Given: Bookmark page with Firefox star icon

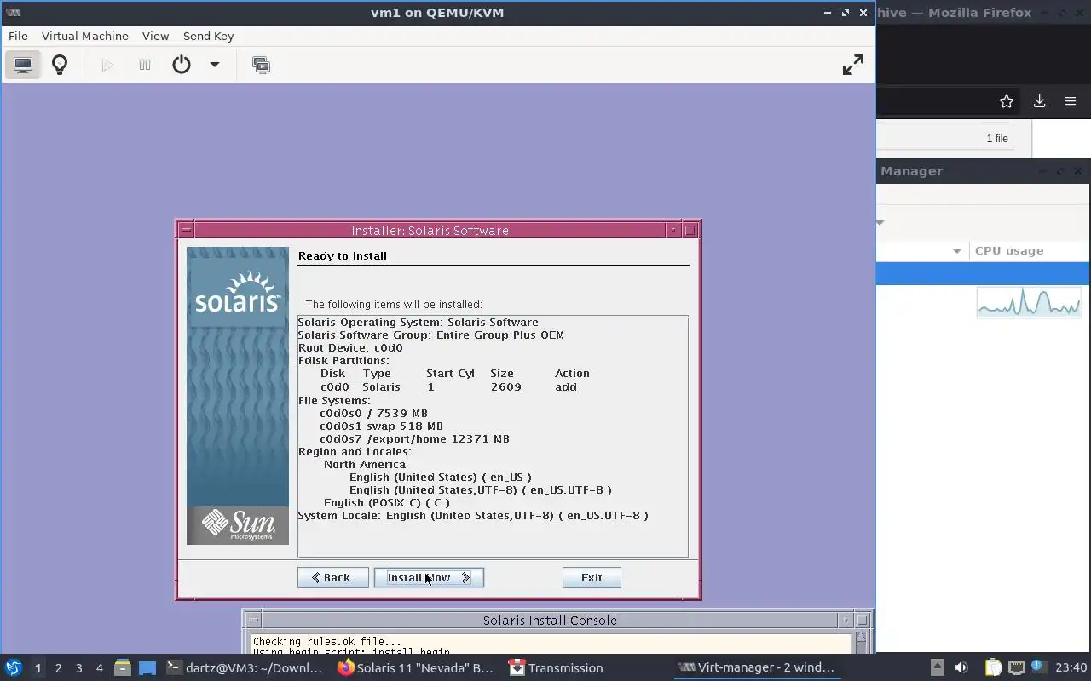Looking at the screenshot, I should click(1007, 101).
